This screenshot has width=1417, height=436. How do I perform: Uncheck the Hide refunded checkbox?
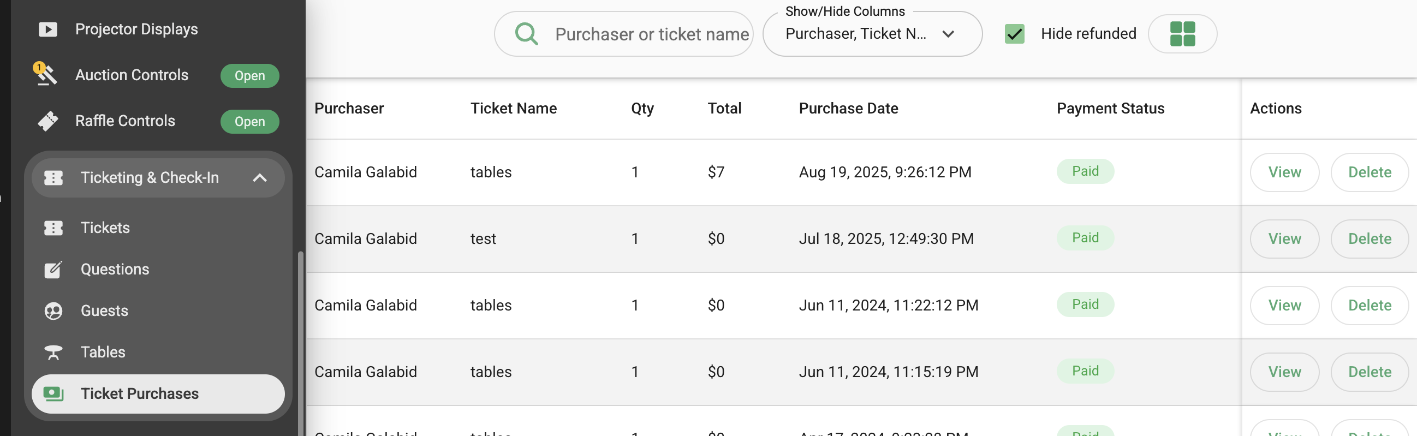[x=1014, y=34]
